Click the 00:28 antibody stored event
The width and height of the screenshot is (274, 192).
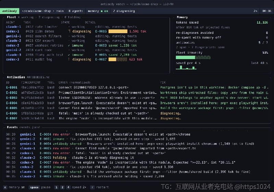coord(130,144)
